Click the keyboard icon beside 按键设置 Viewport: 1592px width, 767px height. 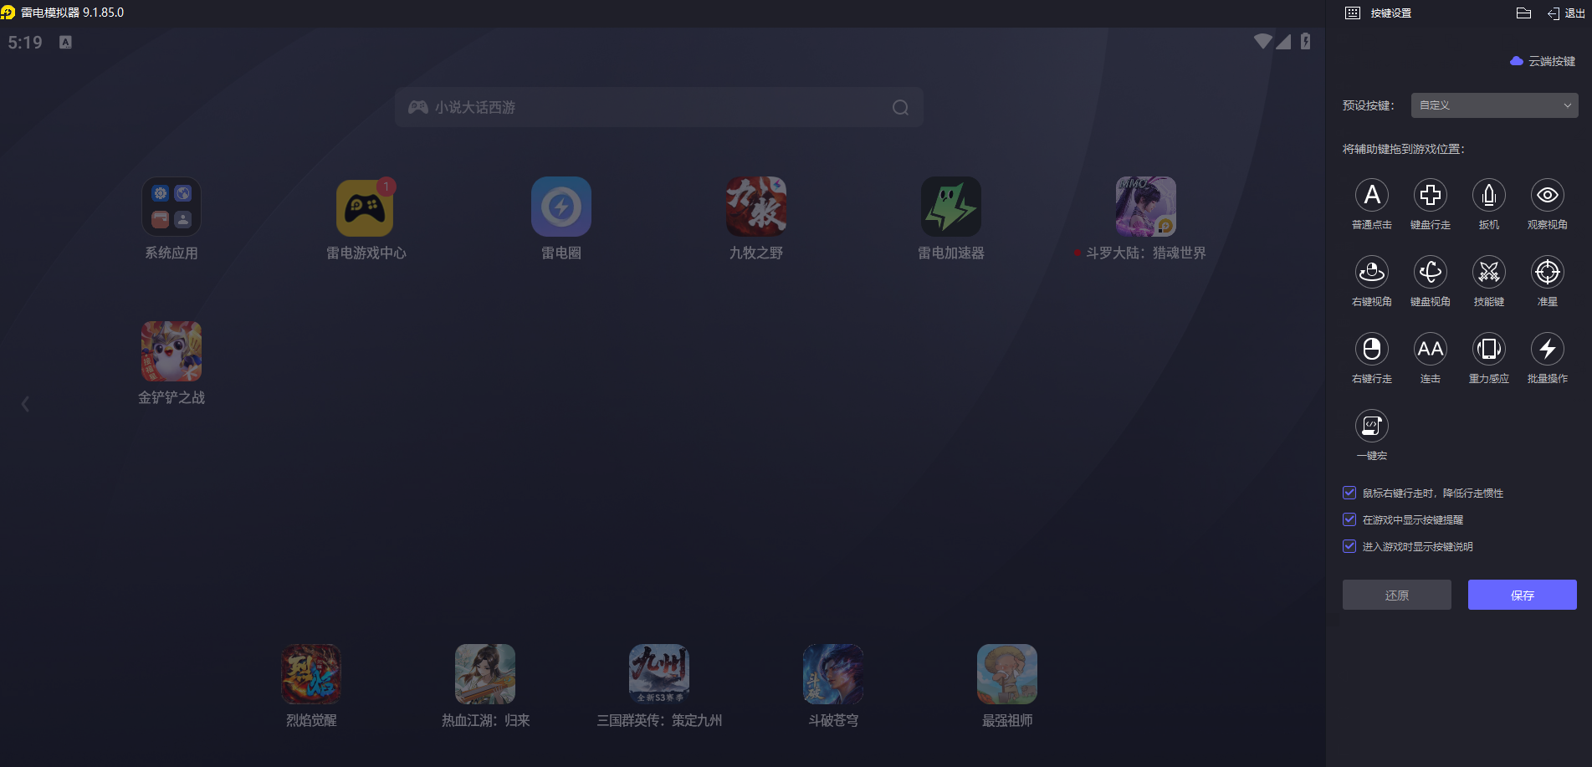(1353, 13)
